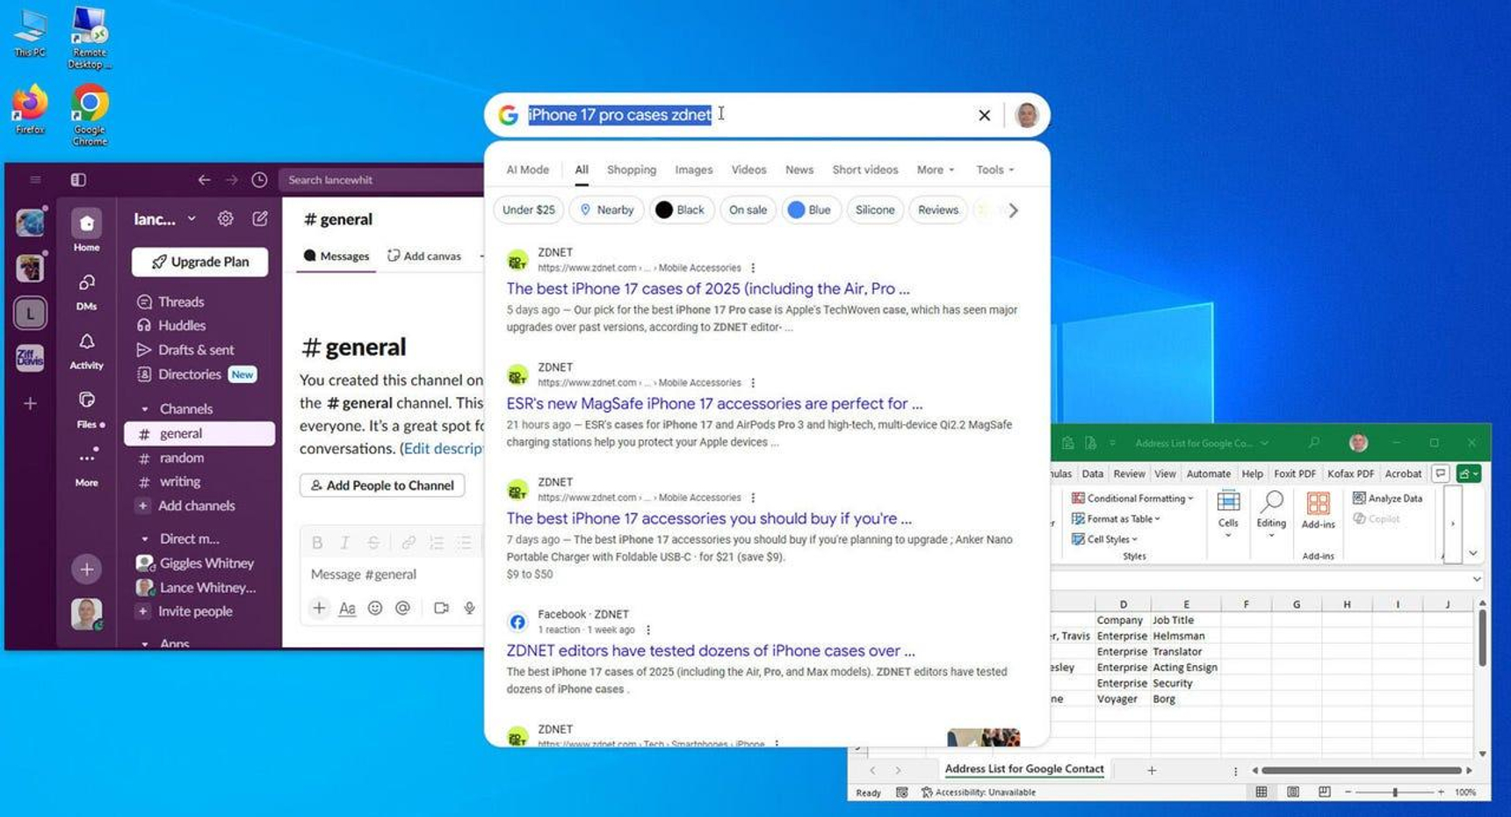
Task: Select the DMs icon in Slack sidebar
Action: 86,283
